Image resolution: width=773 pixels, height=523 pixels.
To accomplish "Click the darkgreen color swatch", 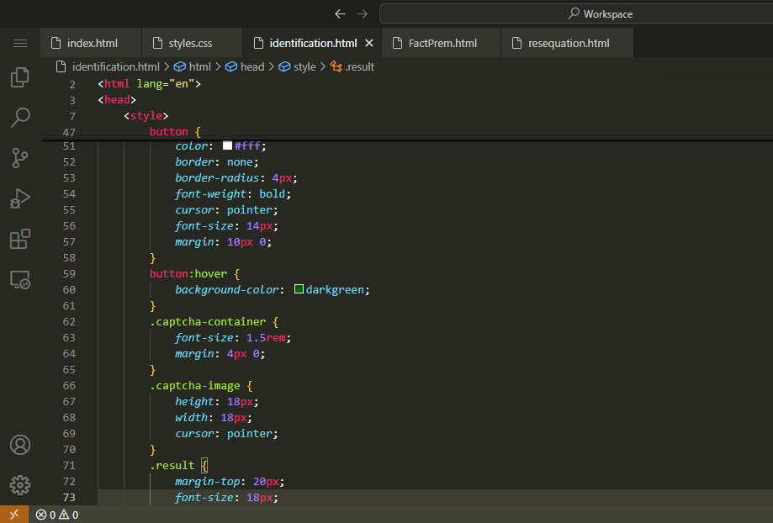I will [x=299, y=289].
